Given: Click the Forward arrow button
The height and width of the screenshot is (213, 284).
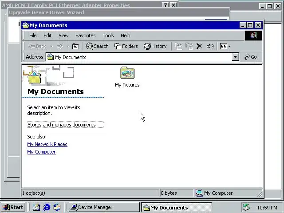Looking at the screenshot, I should pyautogui.click(x=59, y=46).
